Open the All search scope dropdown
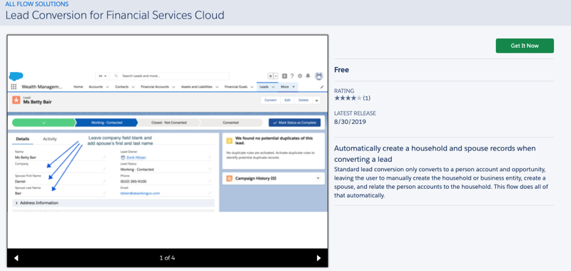The height and width of the screenshot is (271, 571). pos(102,76)
